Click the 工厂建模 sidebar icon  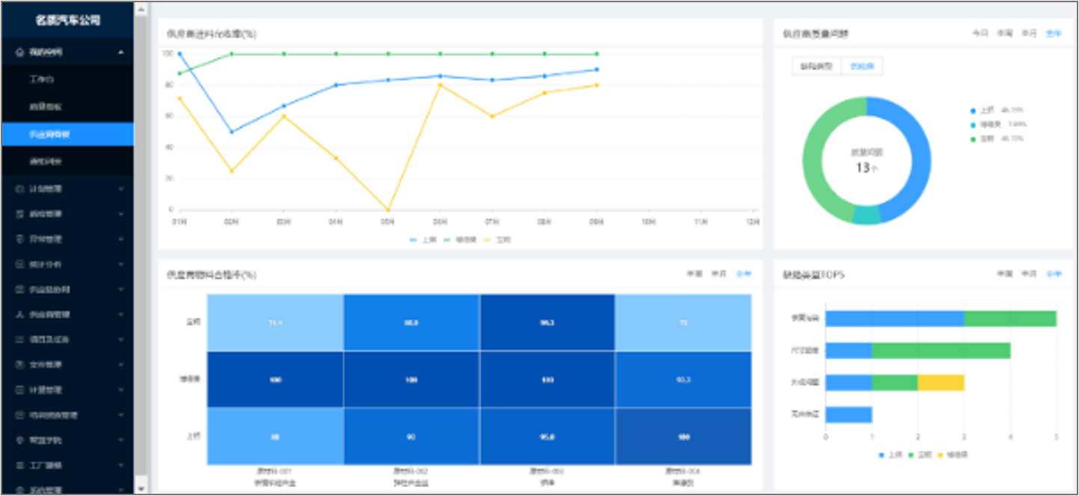20,465
